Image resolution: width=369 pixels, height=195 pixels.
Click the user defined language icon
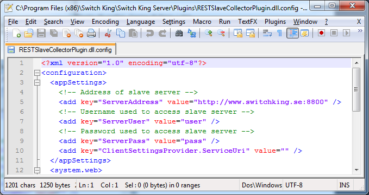[305, 33]
